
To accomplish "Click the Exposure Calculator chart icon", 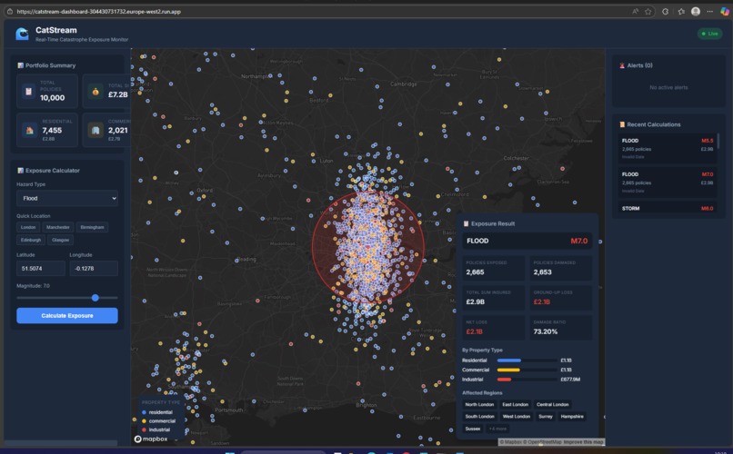I will coord(21,171).
